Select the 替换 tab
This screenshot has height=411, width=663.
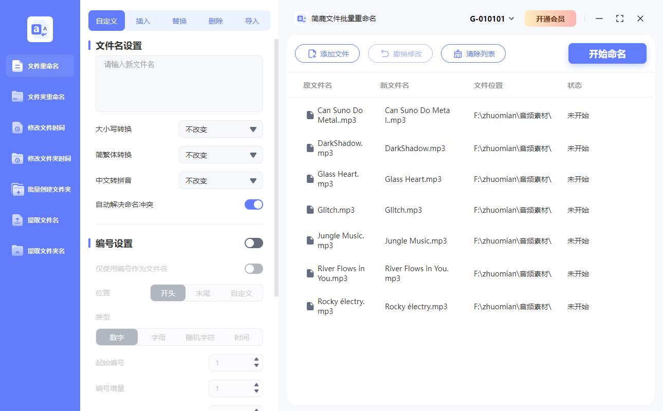(x=179, y=21)
